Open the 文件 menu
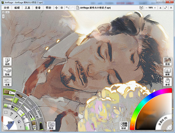This screenshot has height=133, width=175. pos(6,8)
